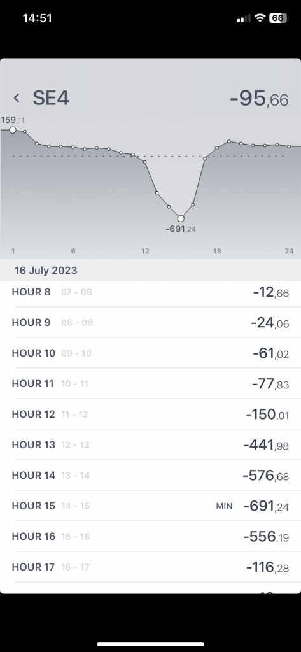Select the minimum point marker at -691,24
This screenshot has height=652, width=301.
click(181, 219)
